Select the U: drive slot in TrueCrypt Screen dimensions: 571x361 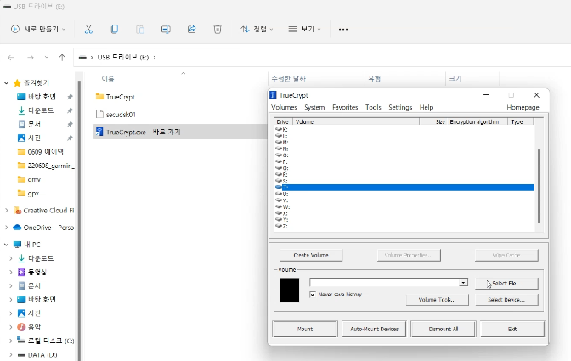click(x=404, y=194)
